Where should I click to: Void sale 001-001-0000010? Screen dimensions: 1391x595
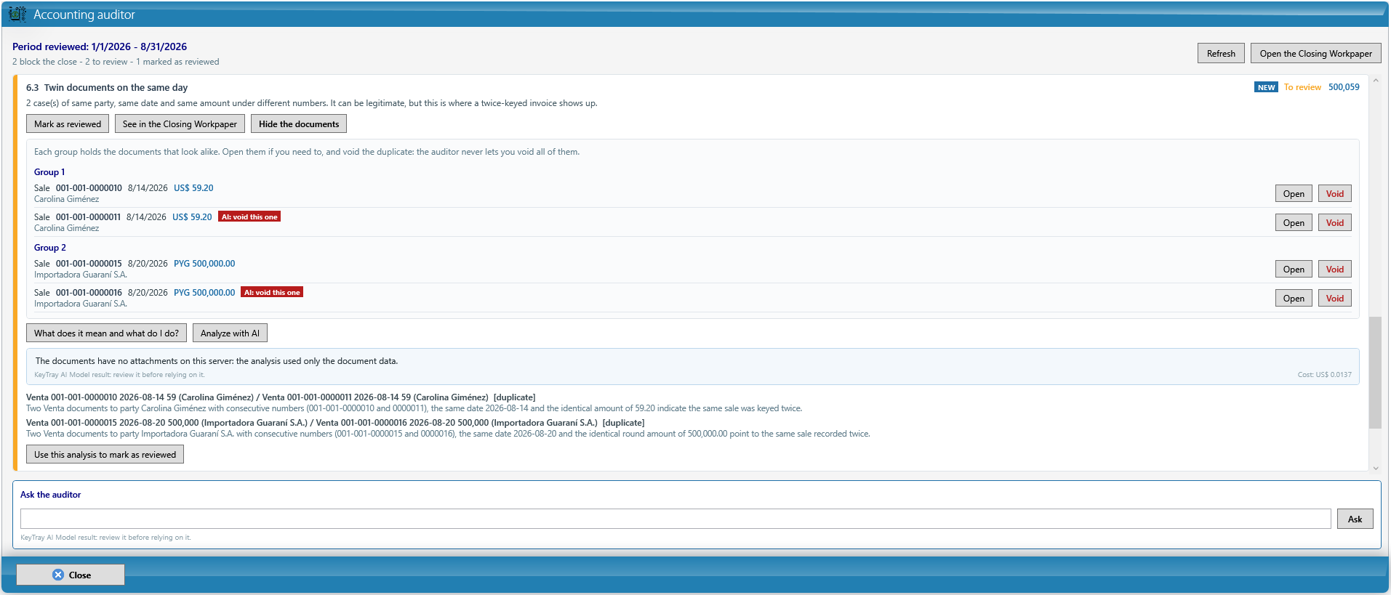[x=1334, y=193]
